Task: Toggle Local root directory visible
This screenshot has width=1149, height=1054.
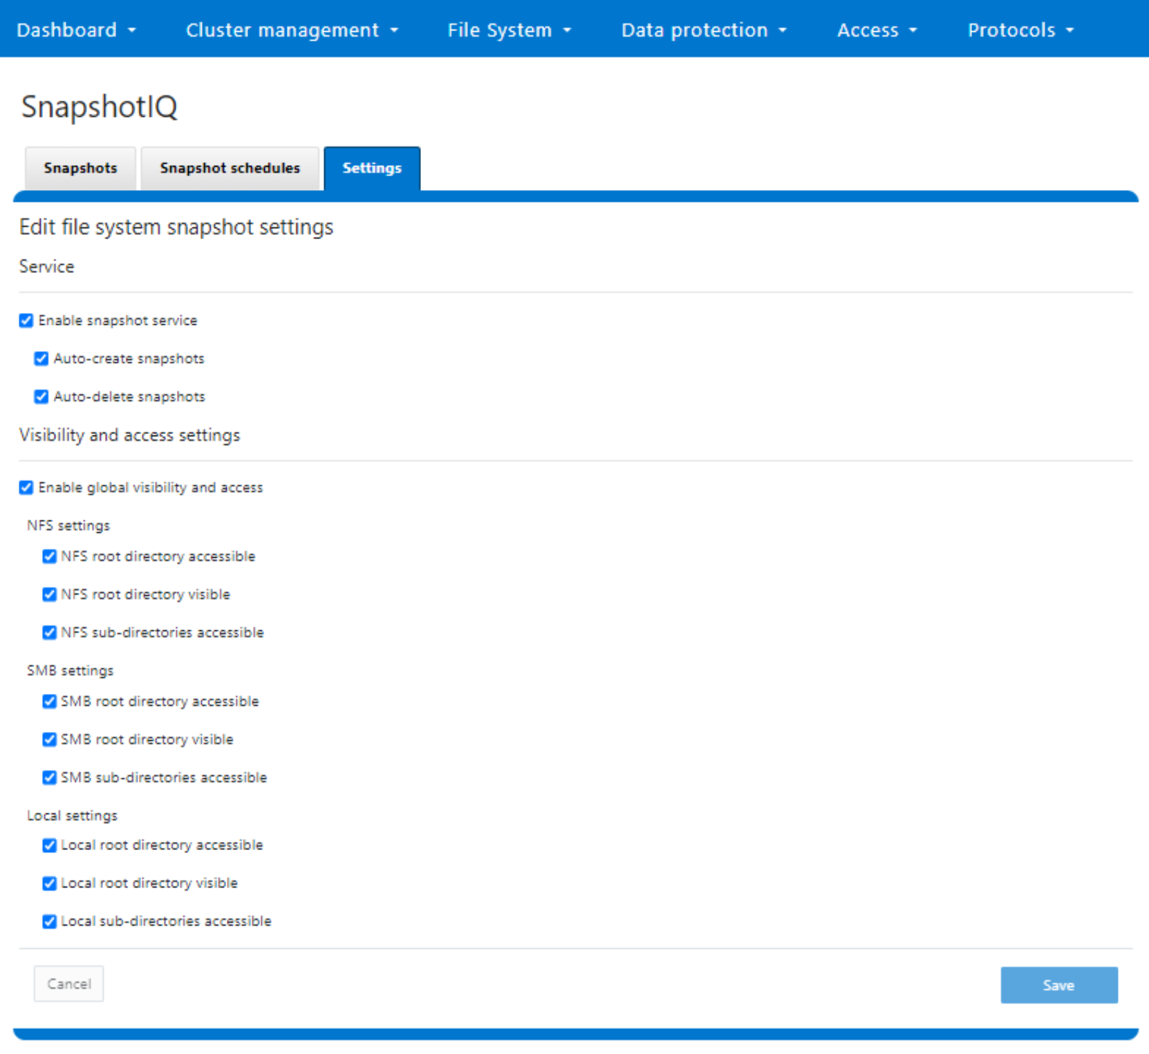Action: (49, 883)
